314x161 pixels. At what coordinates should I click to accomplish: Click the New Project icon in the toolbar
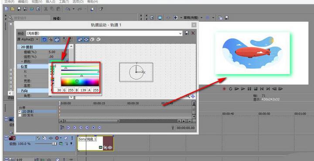[7, 9]
